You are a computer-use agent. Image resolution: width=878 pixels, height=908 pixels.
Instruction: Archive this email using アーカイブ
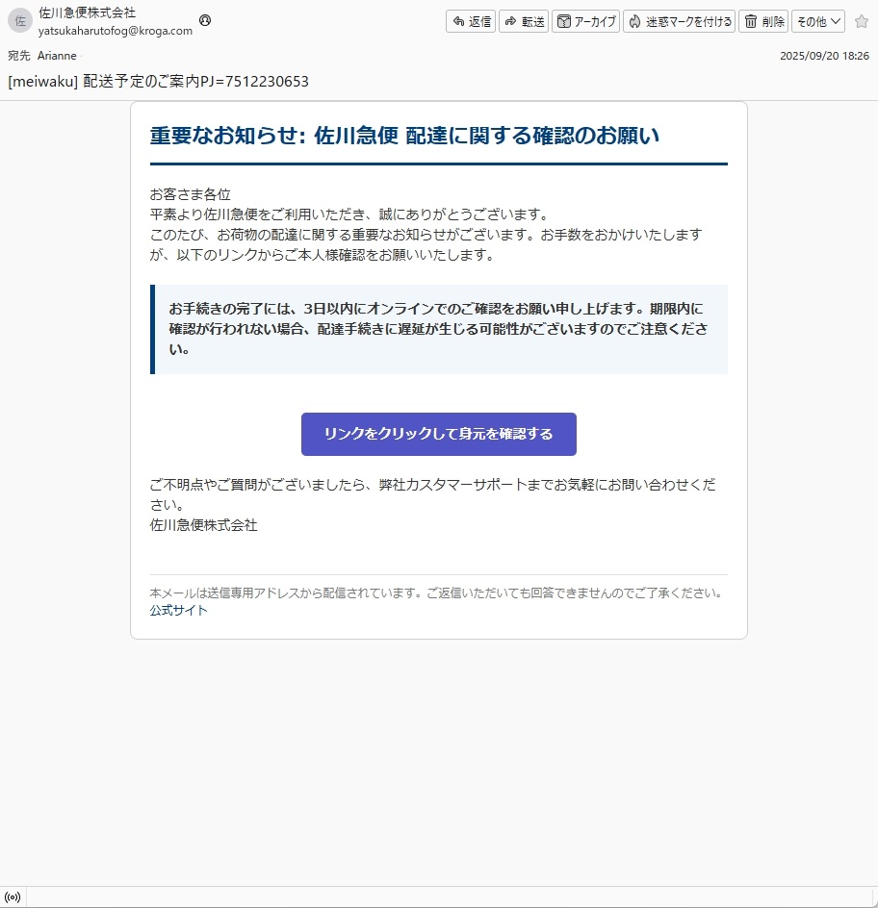coord(586,21)
